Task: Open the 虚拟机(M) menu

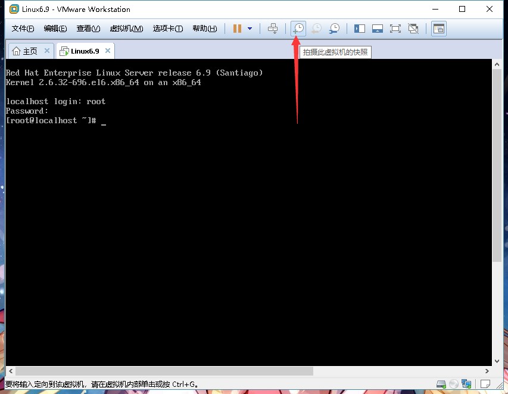Action: [x=126, y=29]
